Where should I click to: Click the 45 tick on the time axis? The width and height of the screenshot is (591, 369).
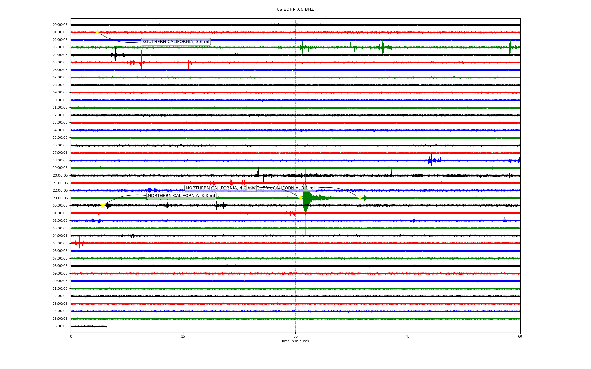coord(408,336)
